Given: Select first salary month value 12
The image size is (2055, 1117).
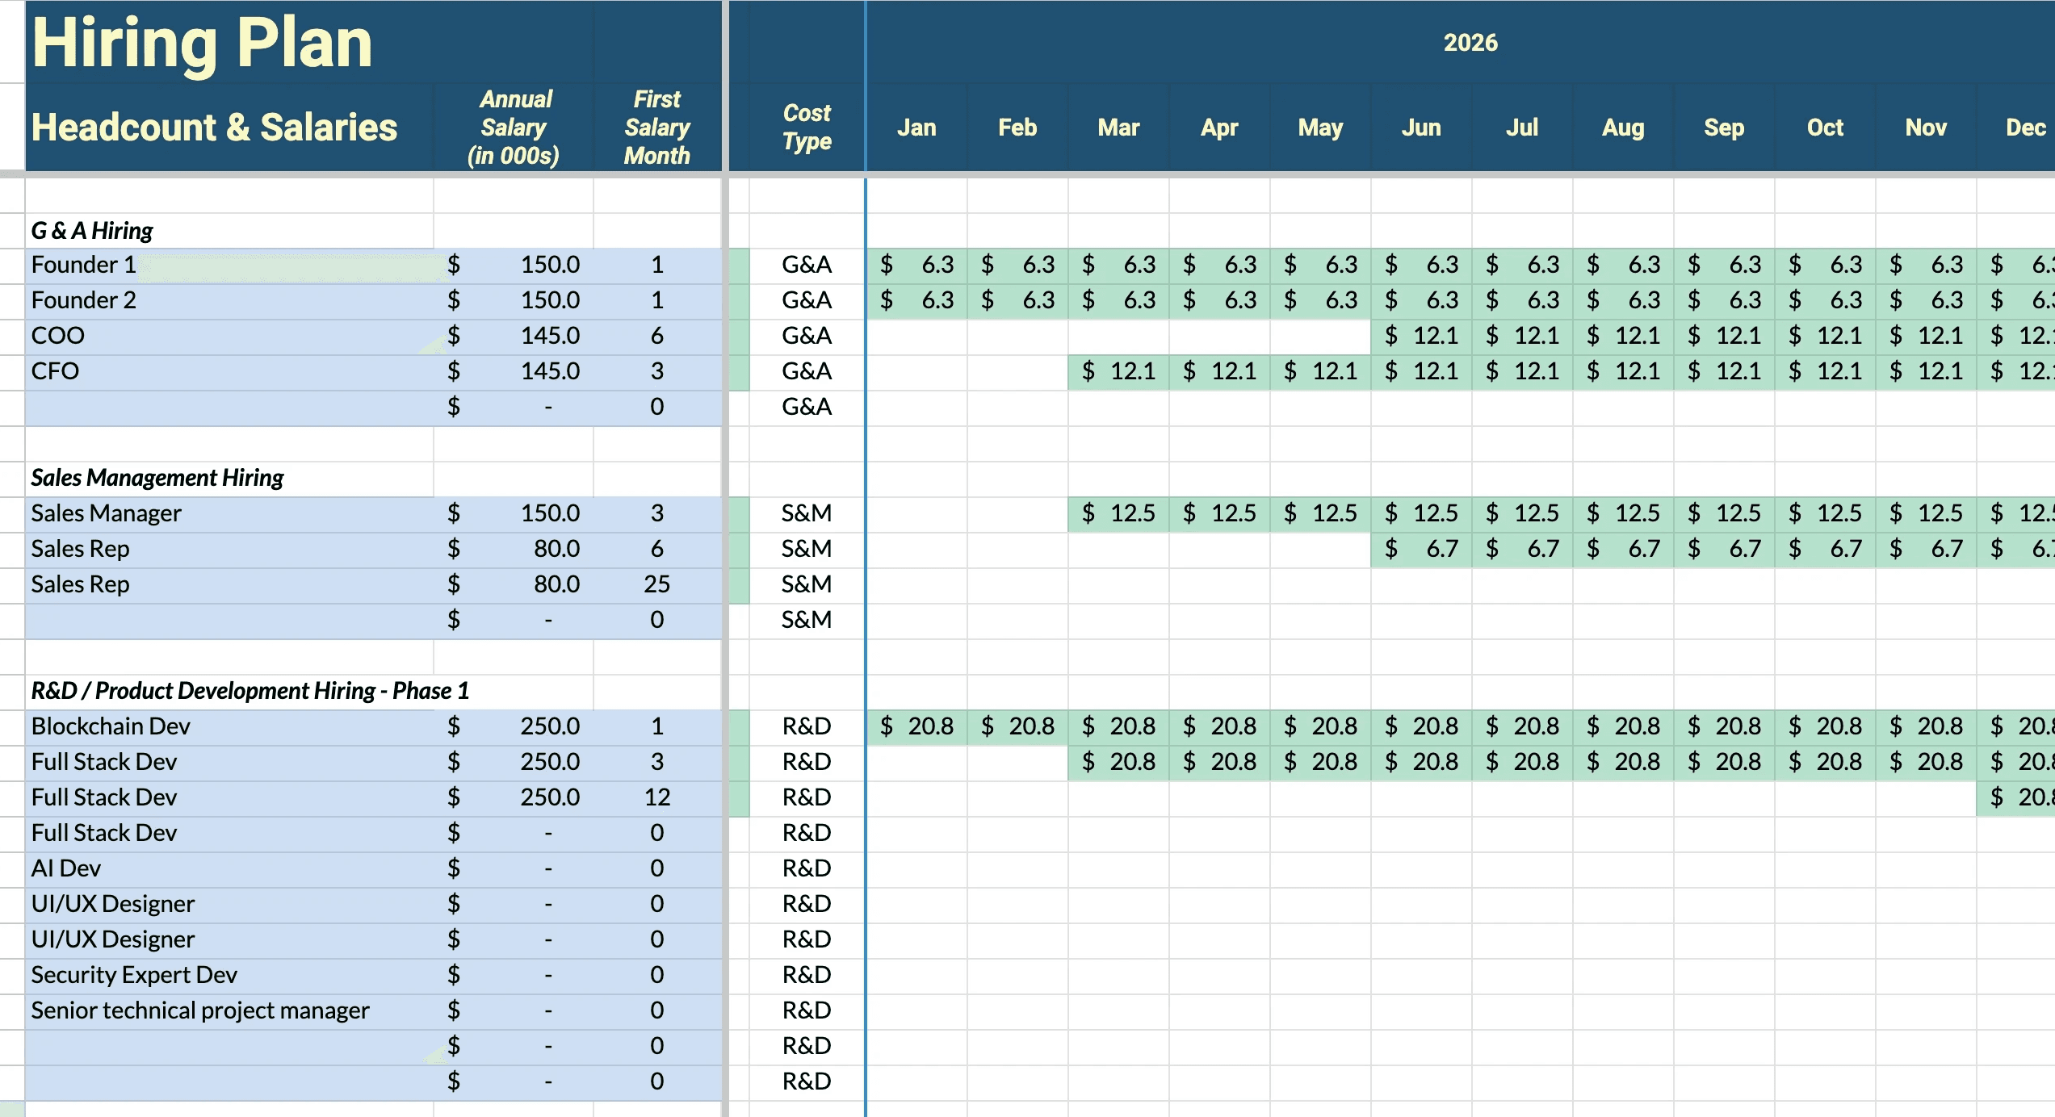Looking at the screenshot, I should tap(656, 797).
